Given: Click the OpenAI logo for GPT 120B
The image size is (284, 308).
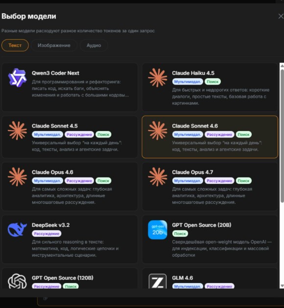Looking at the screenshot, I should (x=17, y=281).
